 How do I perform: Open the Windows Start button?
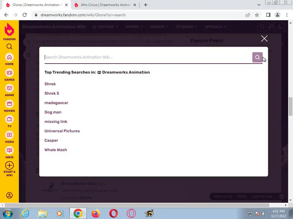[8, 213]
